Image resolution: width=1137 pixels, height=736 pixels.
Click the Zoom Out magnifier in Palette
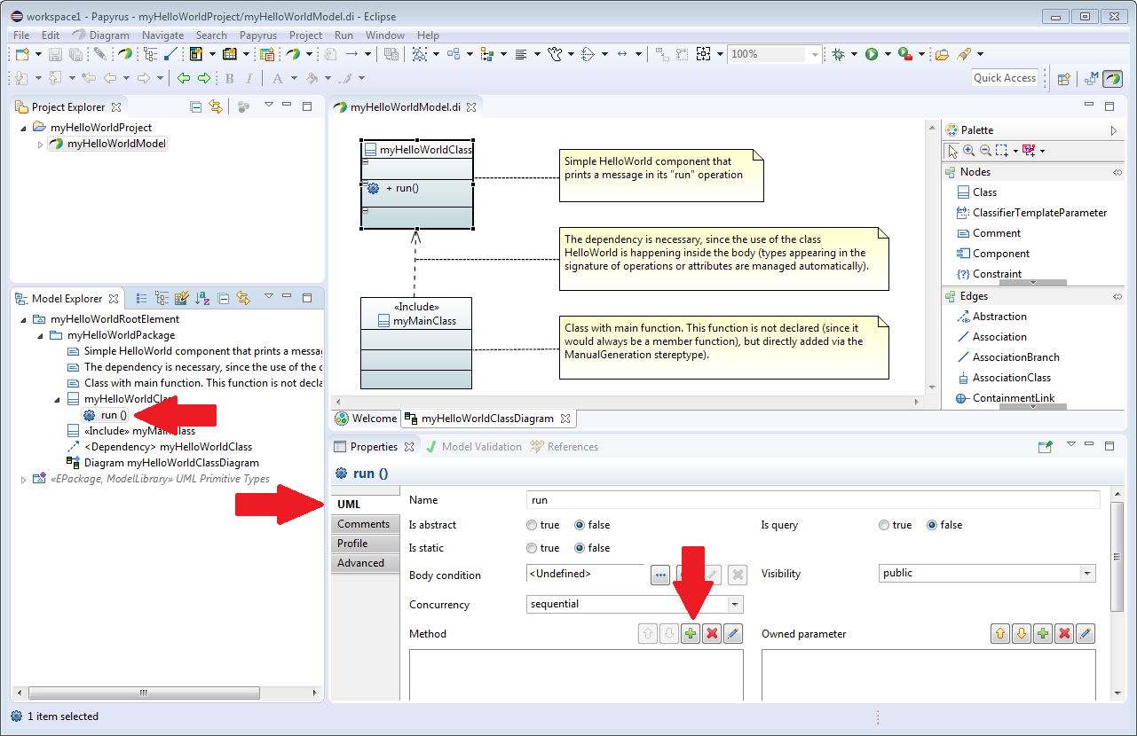click(985, 151)
